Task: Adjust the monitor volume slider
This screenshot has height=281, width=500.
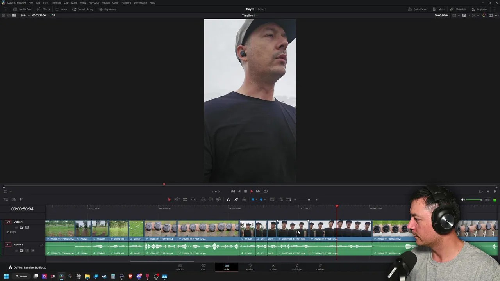Action: click(474, 200)
